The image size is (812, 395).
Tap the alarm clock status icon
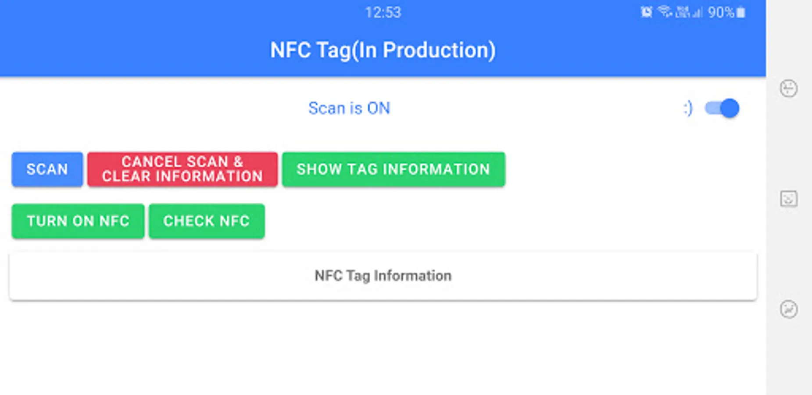click(x=646, y=12)
